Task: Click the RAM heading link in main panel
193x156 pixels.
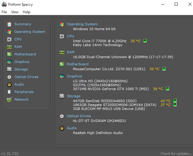Action: click(71, 52)
